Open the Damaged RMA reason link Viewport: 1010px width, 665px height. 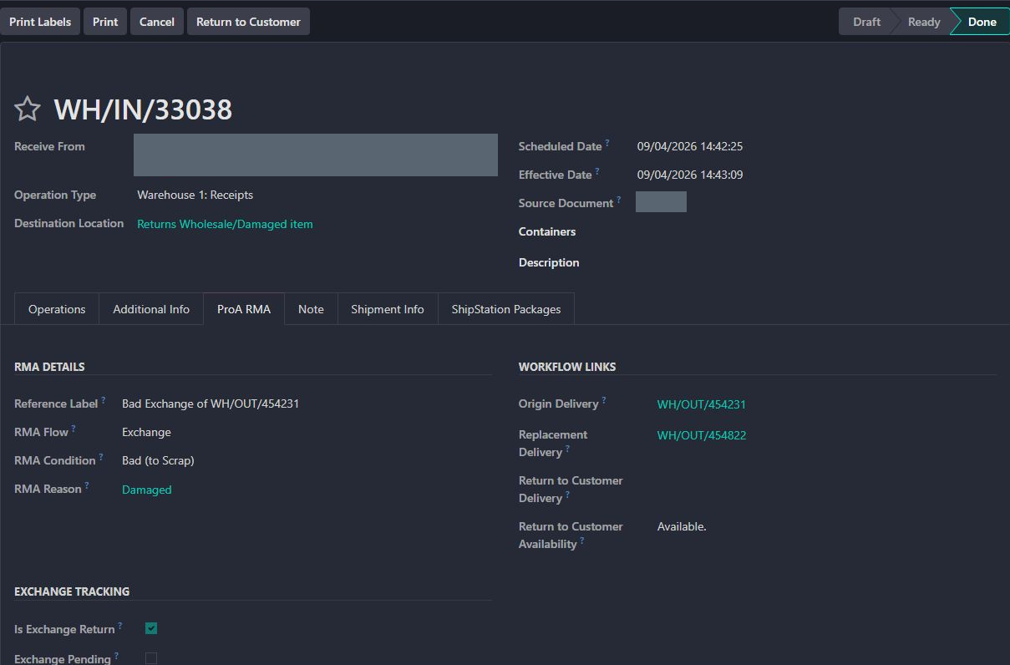tap(147, 490)
